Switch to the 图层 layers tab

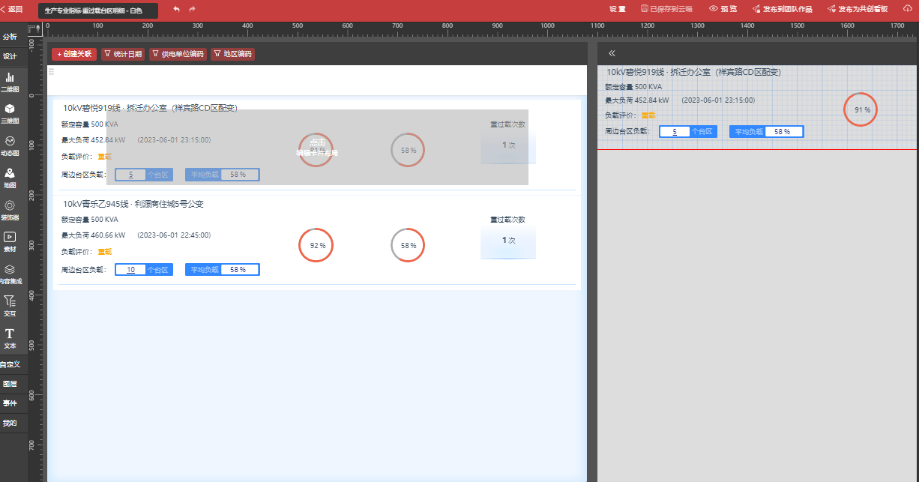pos(10,384)
